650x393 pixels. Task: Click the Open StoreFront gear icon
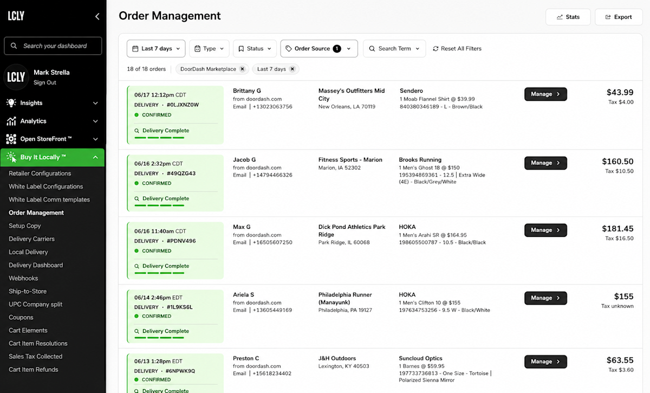(11, 139)
